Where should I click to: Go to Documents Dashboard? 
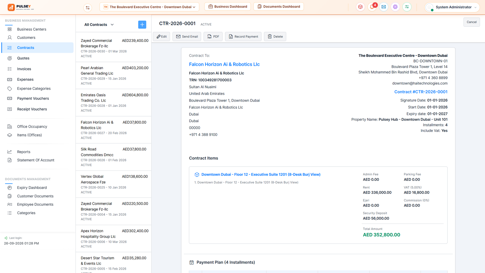[x=279, y=6]
